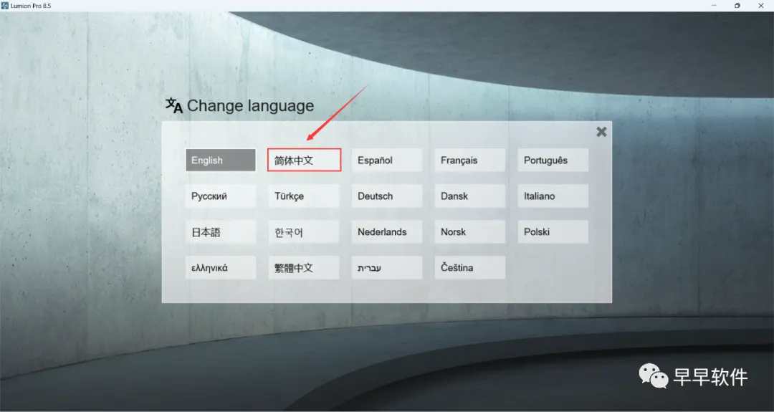Pick 한국어 language option
This screenshot has height=412, width=774.
tap(304, 232)
